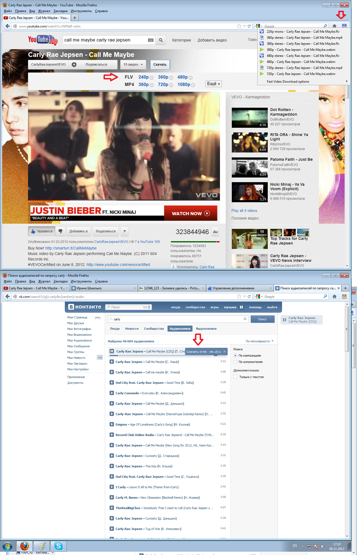The width and height of the screenshot is (357, 555).
Task: Open the Windows Start menu
Action: tap(7, 546)
